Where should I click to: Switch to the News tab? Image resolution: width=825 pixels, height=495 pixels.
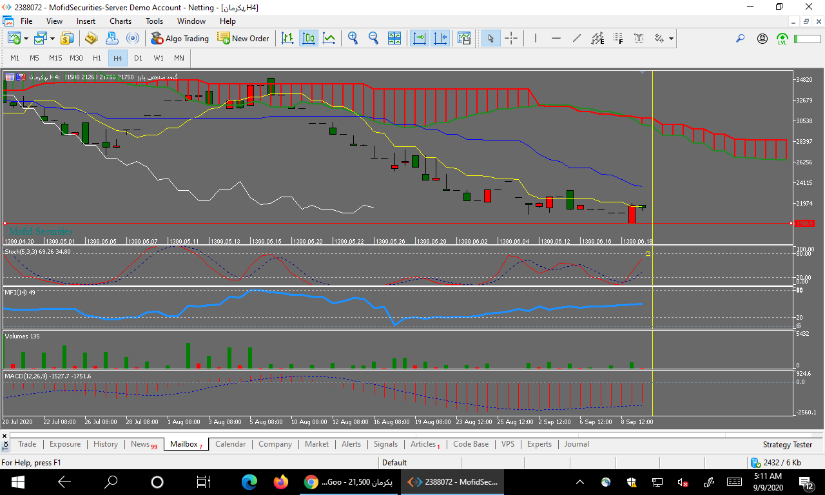click(143, 444)
